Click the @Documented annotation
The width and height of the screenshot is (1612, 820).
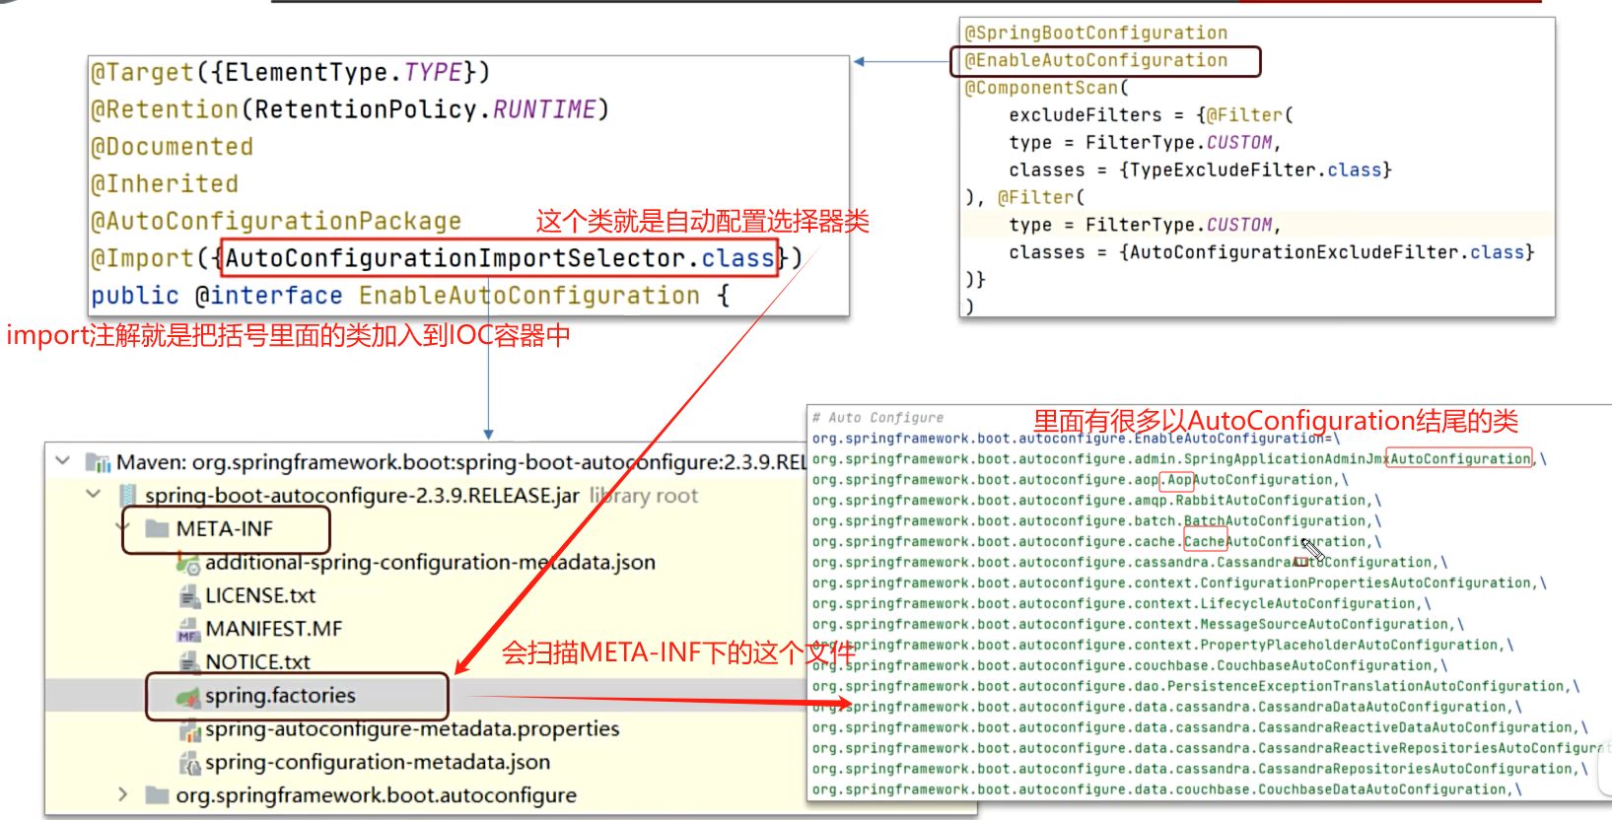pyautogui.click(x=172, y=147)
